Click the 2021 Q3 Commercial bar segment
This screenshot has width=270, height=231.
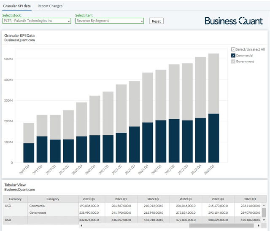[x=134, y=145]
